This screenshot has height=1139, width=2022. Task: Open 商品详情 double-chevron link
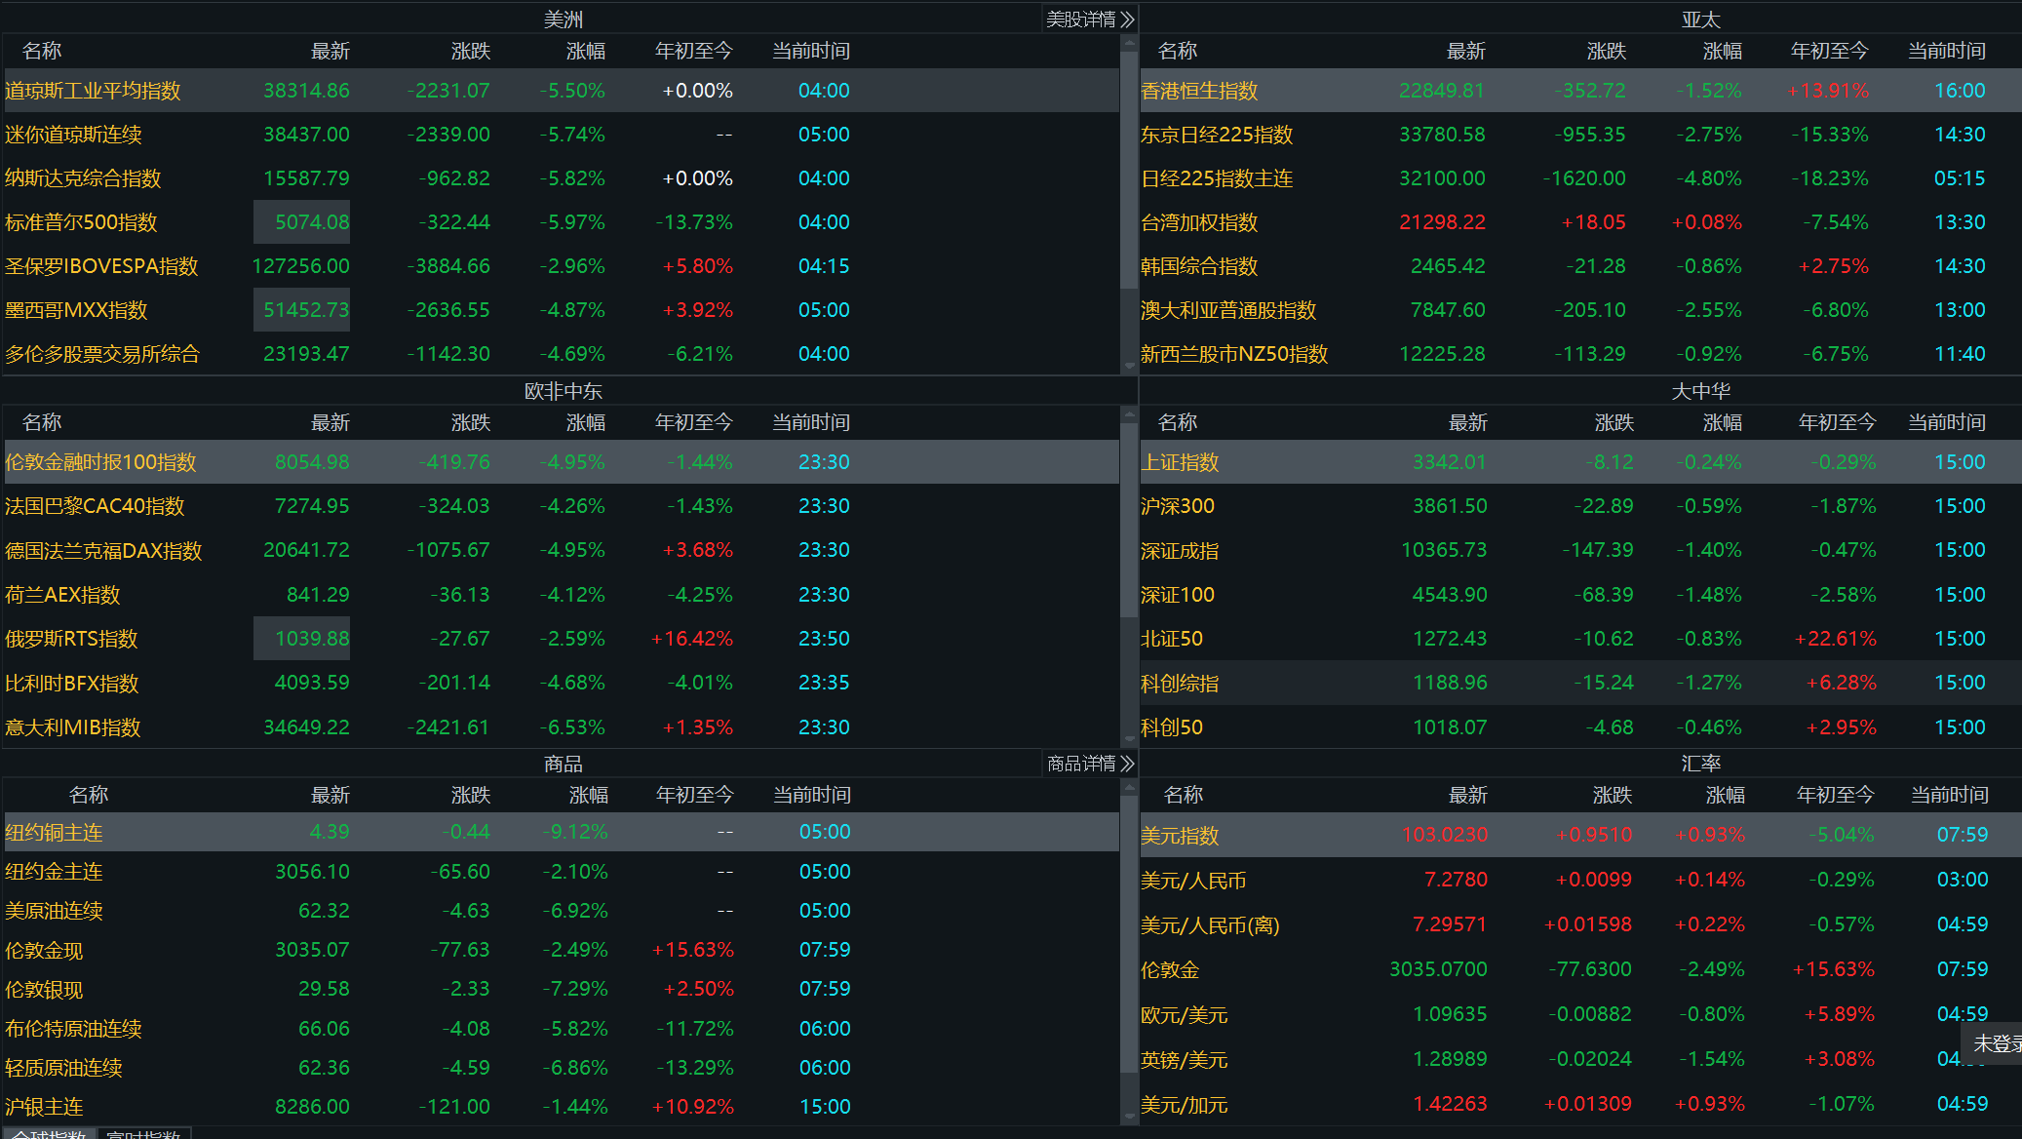1089,764
